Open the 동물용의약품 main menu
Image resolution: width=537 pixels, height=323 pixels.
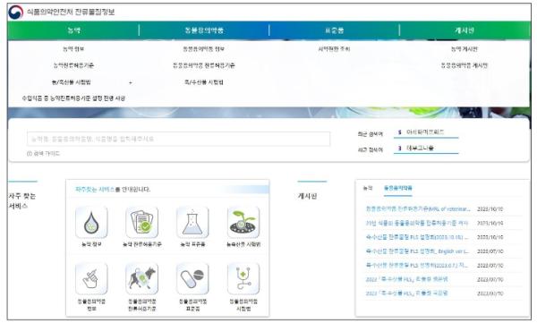(x=204, y=30)
